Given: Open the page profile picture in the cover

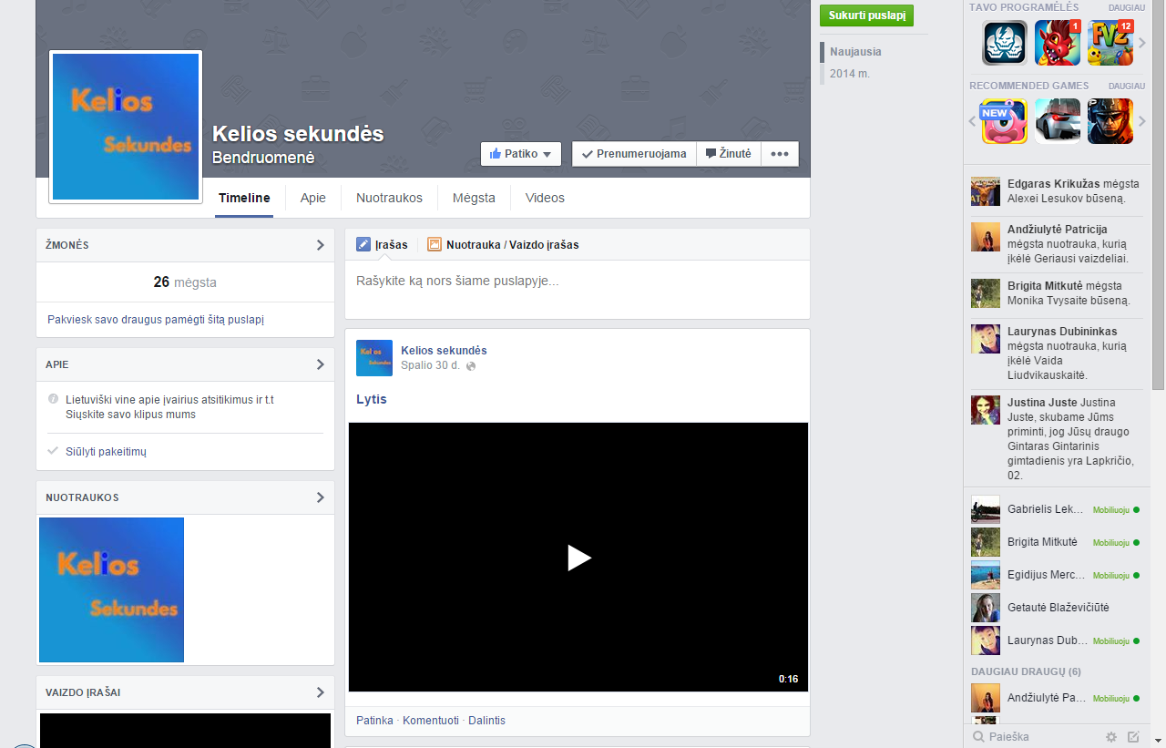Looking at the screenshot, I should click(126, 127).
